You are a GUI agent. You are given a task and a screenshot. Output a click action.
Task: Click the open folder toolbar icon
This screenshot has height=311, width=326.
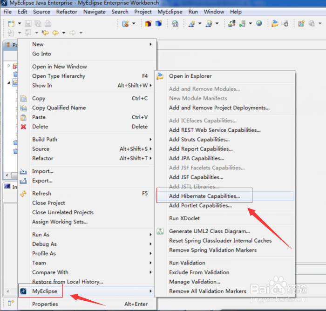(275, 23)
